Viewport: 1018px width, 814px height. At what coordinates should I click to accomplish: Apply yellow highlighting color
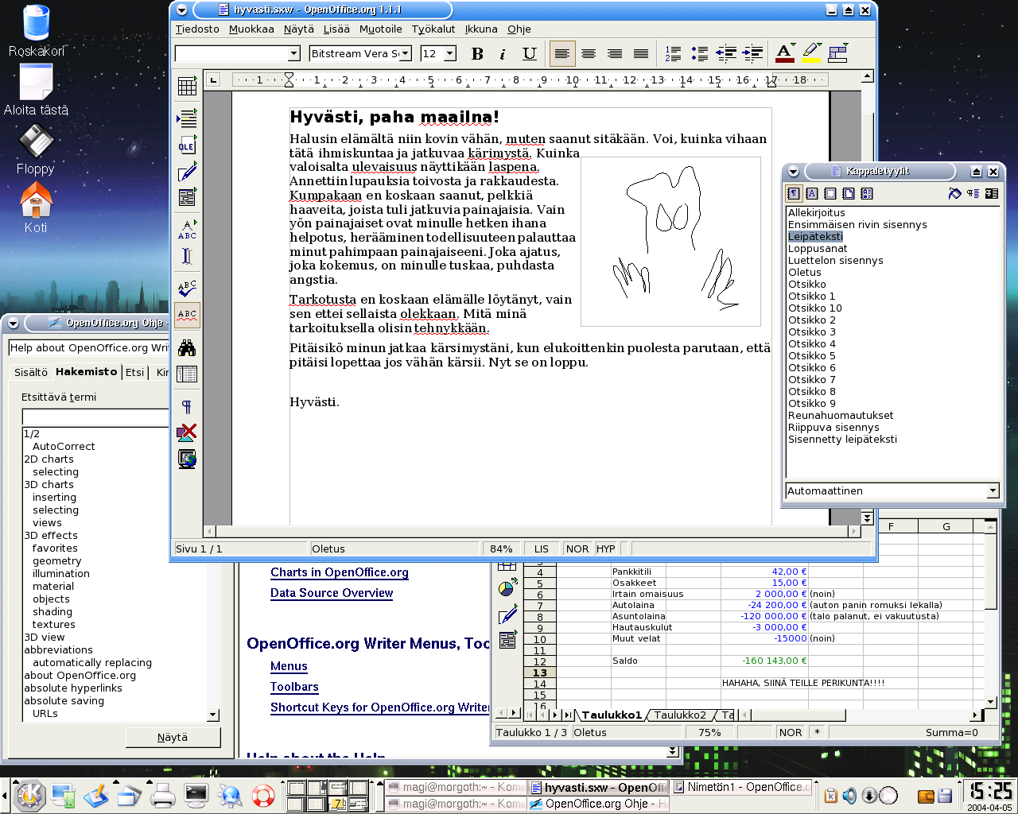(x=811, y=54)
